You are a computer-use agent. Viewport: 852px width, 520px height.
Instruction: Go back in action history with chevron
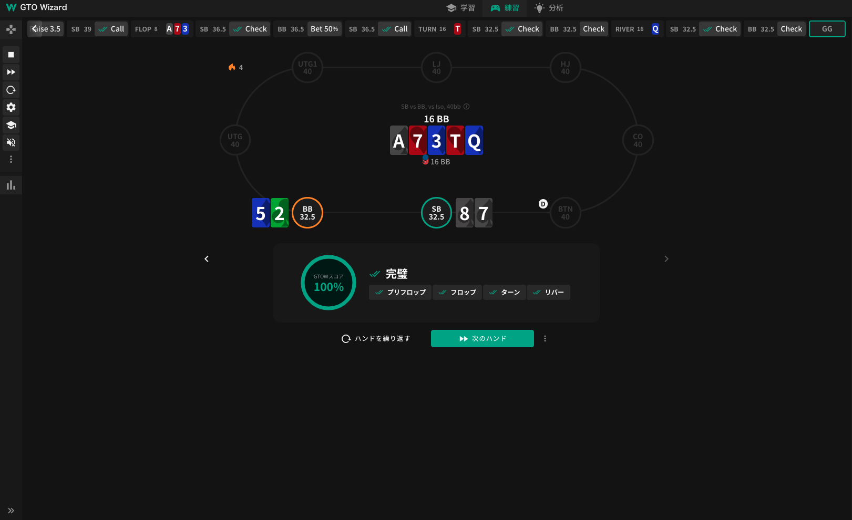tap(34, 29)
